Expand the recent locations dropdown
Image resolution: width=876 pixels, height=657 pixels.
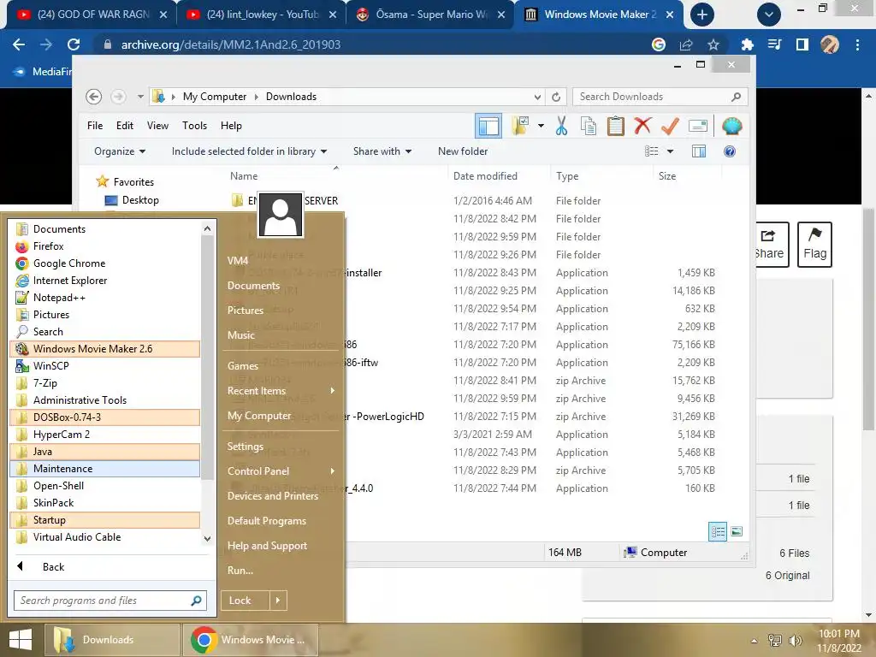(140, 97)
